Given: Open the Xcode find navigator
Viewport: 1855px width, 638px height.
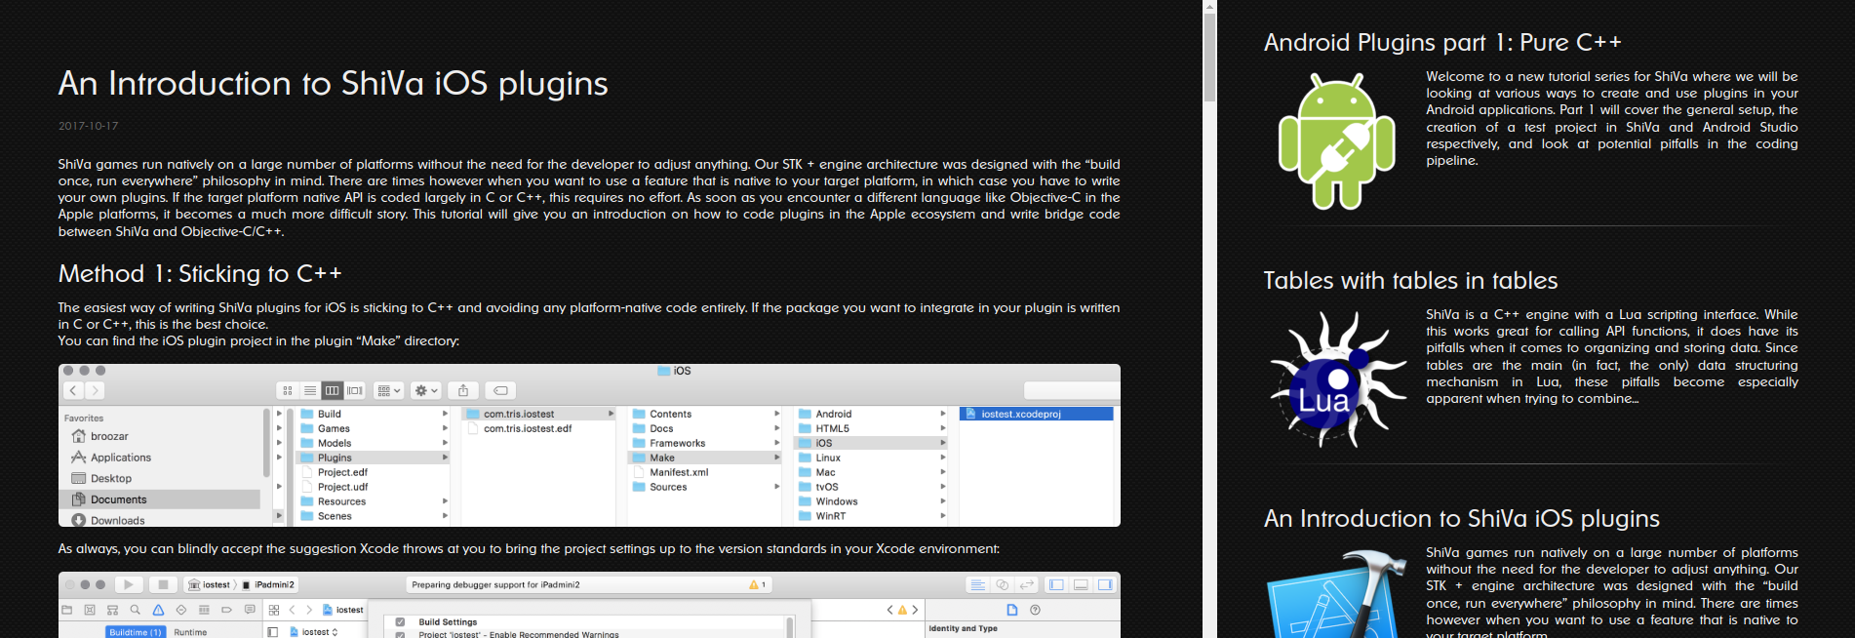Looking at the screenshot, I should pos(136,610).
